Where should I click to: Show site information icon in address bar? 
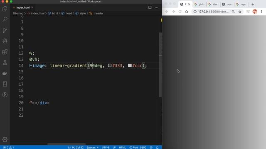[195, 12]
